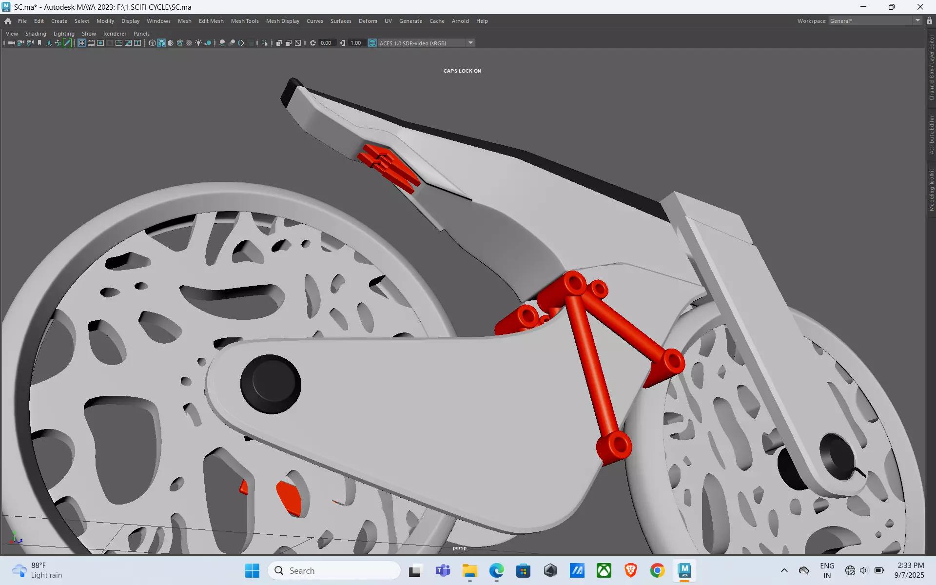
Task: Open the Attribute Editor side tab
Action: click(x=931, y=135)
